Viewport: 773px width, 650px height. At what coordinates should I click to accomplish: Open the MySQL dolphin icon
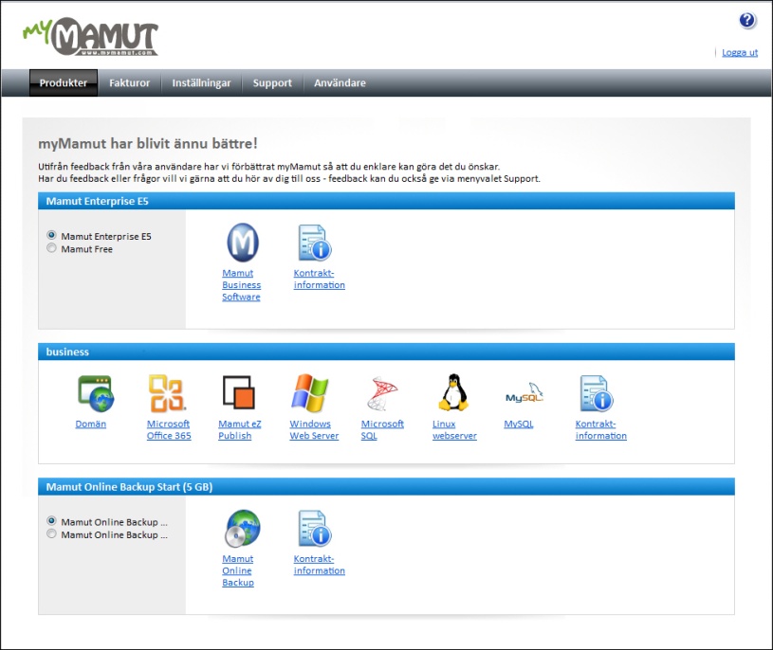[x=525, y=394]
